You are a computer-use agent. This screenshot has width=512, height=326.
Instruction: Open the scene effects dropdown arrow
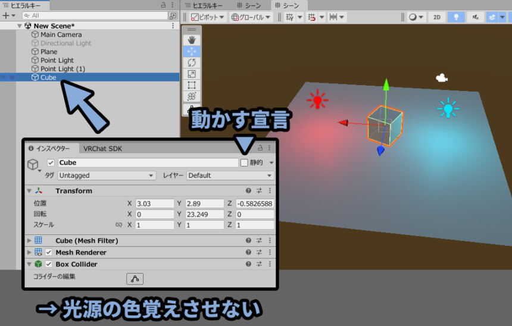(502, 17)
